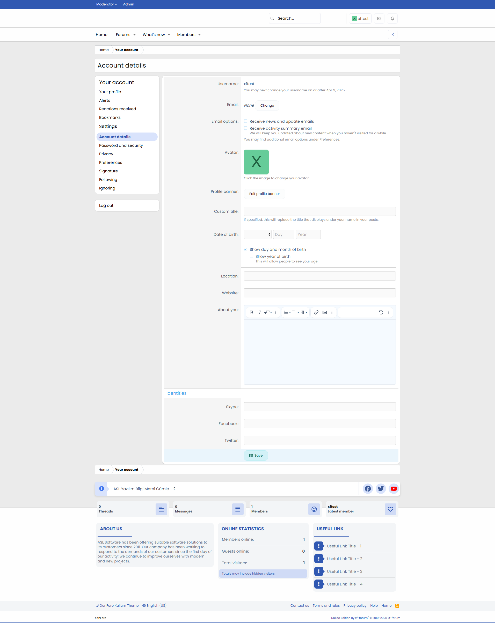This screenshot has width=495, height=623.
Task: Click the insert link icon
Action: click(x=316, y=312)
